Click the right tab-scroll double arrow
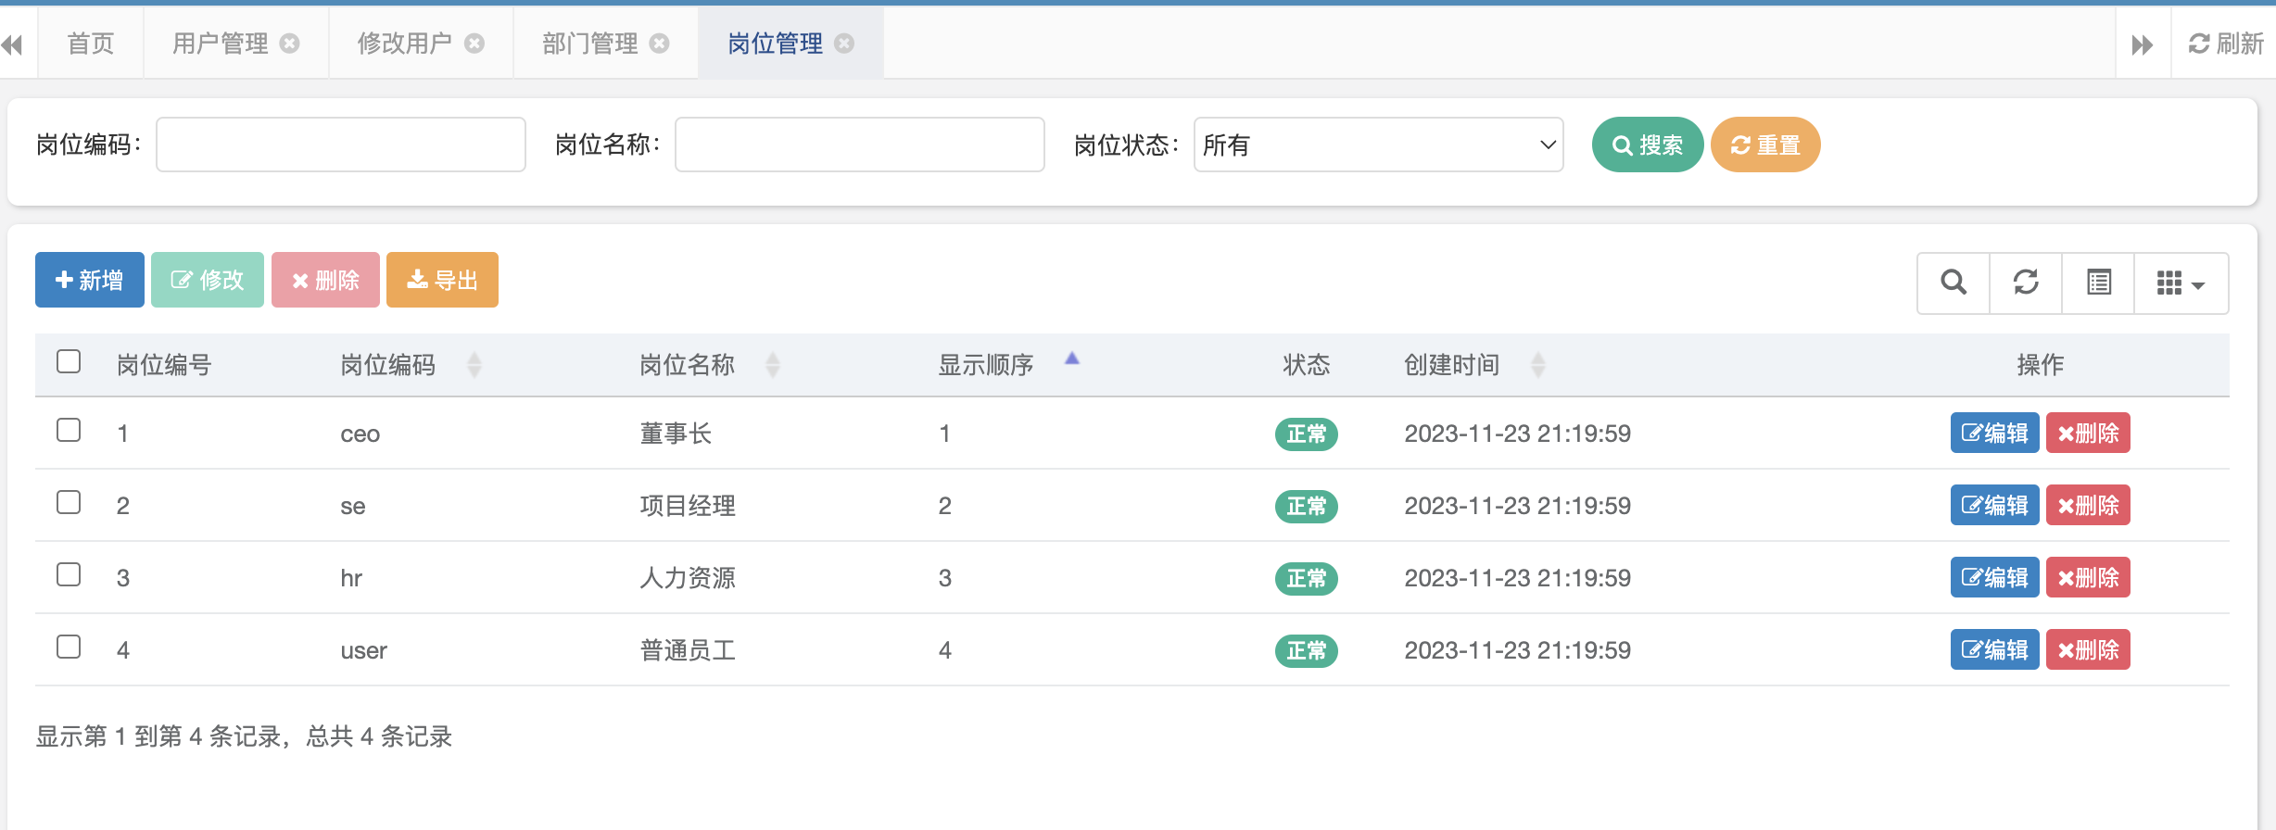 click(2143, 44)
